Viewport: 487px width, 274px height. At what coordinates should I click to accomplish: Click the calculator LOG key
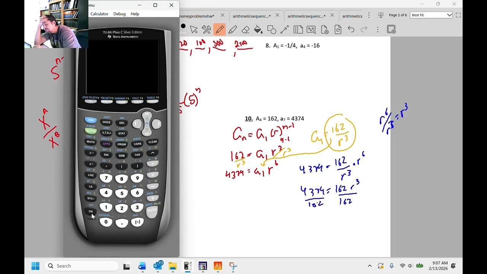click(91, 175)
